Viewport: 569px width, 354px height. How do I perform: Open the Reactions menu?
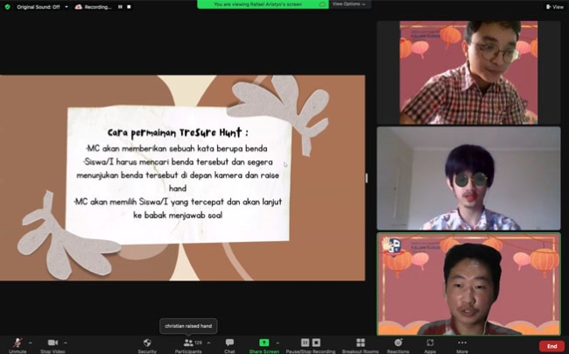(398, 343)
